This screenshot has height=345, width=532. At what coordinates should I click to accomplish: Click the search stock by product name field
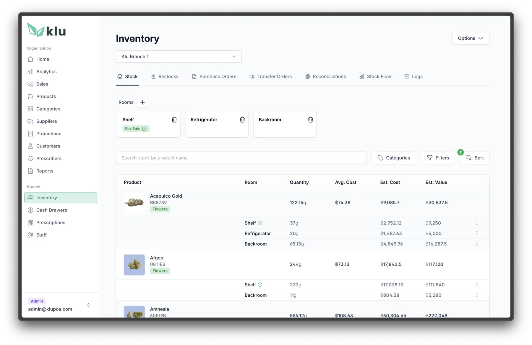[x=241, y=158]
